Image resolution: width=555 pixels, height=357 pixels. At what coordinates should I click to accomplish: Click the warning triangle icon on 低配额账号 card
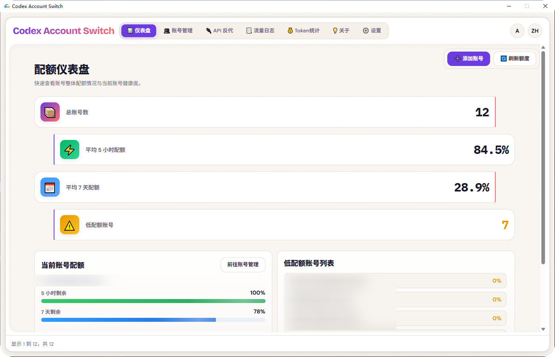(x=70, y=225)
